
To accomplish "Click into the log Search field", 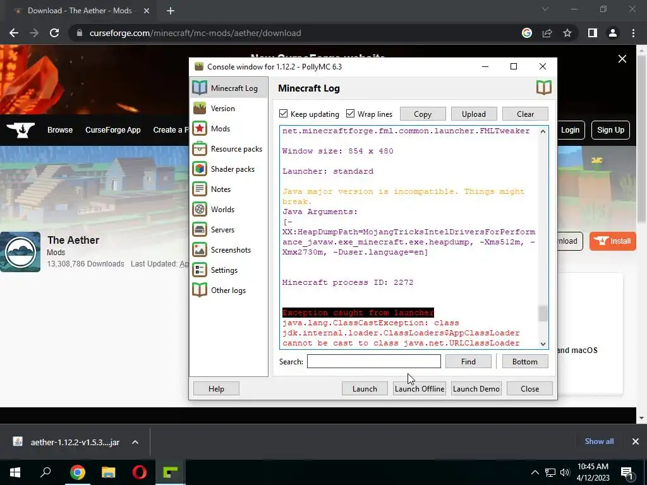I will click(x=374, y=361).
